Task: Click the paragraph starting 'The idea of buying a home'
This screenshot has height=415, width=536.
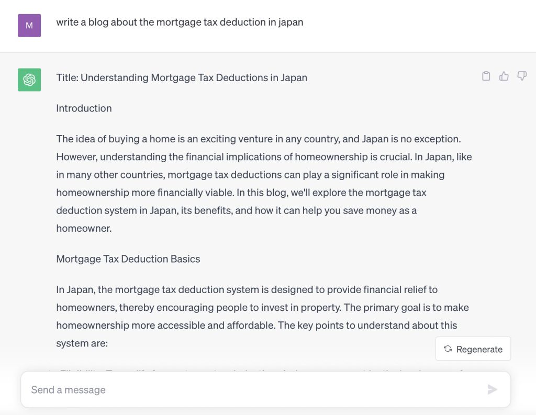Action: point(264,184)
